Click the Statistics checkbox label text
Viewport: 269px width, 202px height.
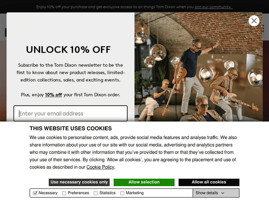click(x=107, y=193)
